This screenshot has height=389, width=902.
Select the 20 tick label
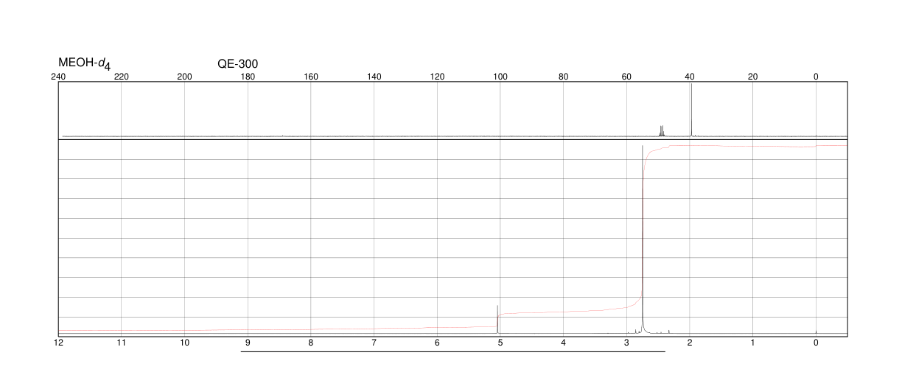tap(752, 77)
